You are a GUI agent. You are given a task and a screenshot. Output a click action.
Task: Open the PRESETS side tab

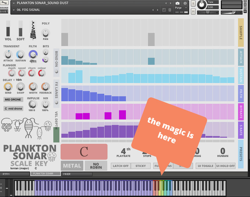(241, 154)
